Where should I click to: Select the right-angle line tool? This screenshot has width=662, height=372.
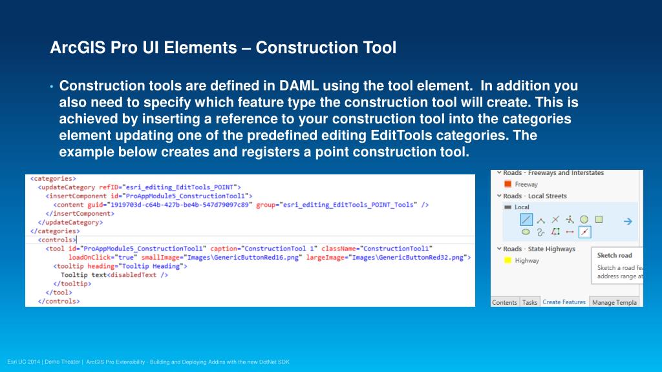[x=541, y=220]
